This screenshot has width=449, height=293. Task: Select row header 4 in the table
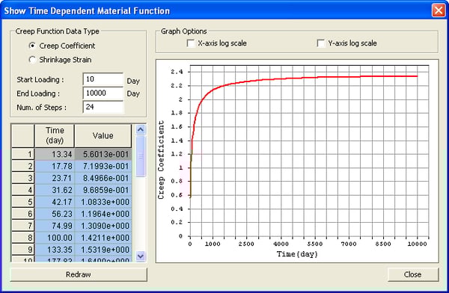(x=23, y=190)
